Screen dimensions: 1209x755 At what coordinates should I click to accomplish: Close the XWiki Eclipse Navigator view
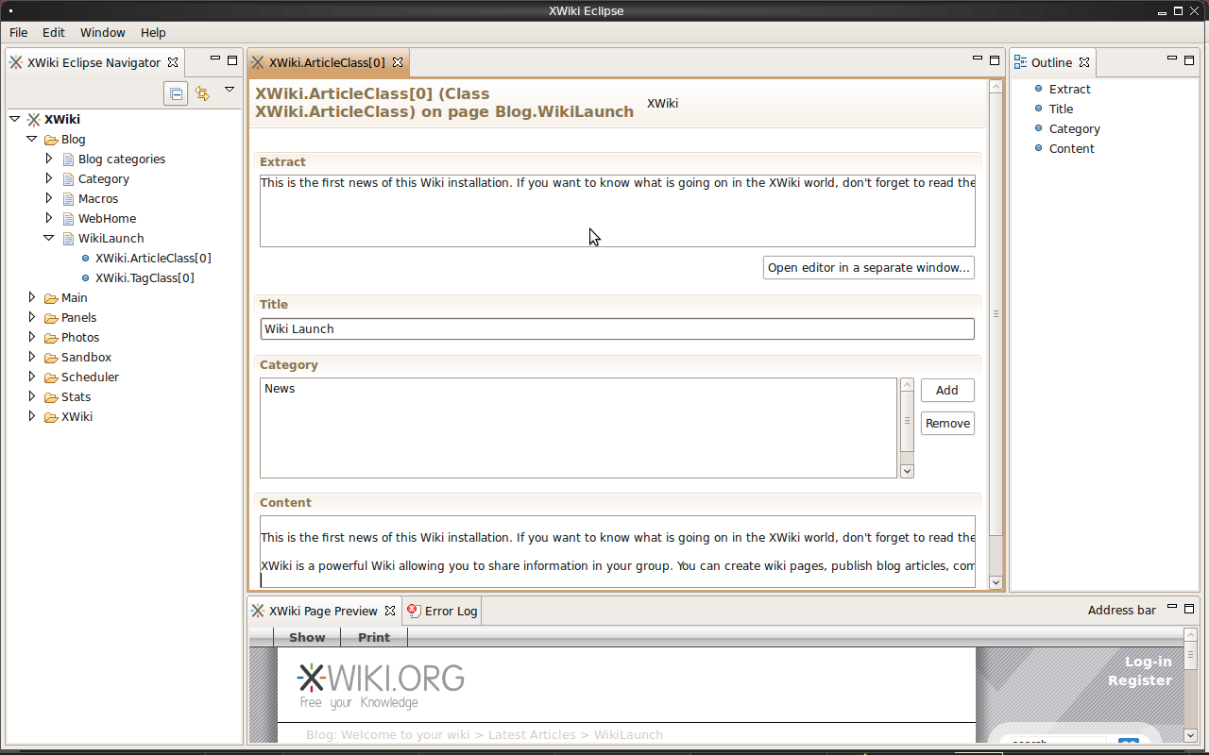pyautogui.click(x=173, y=62)
